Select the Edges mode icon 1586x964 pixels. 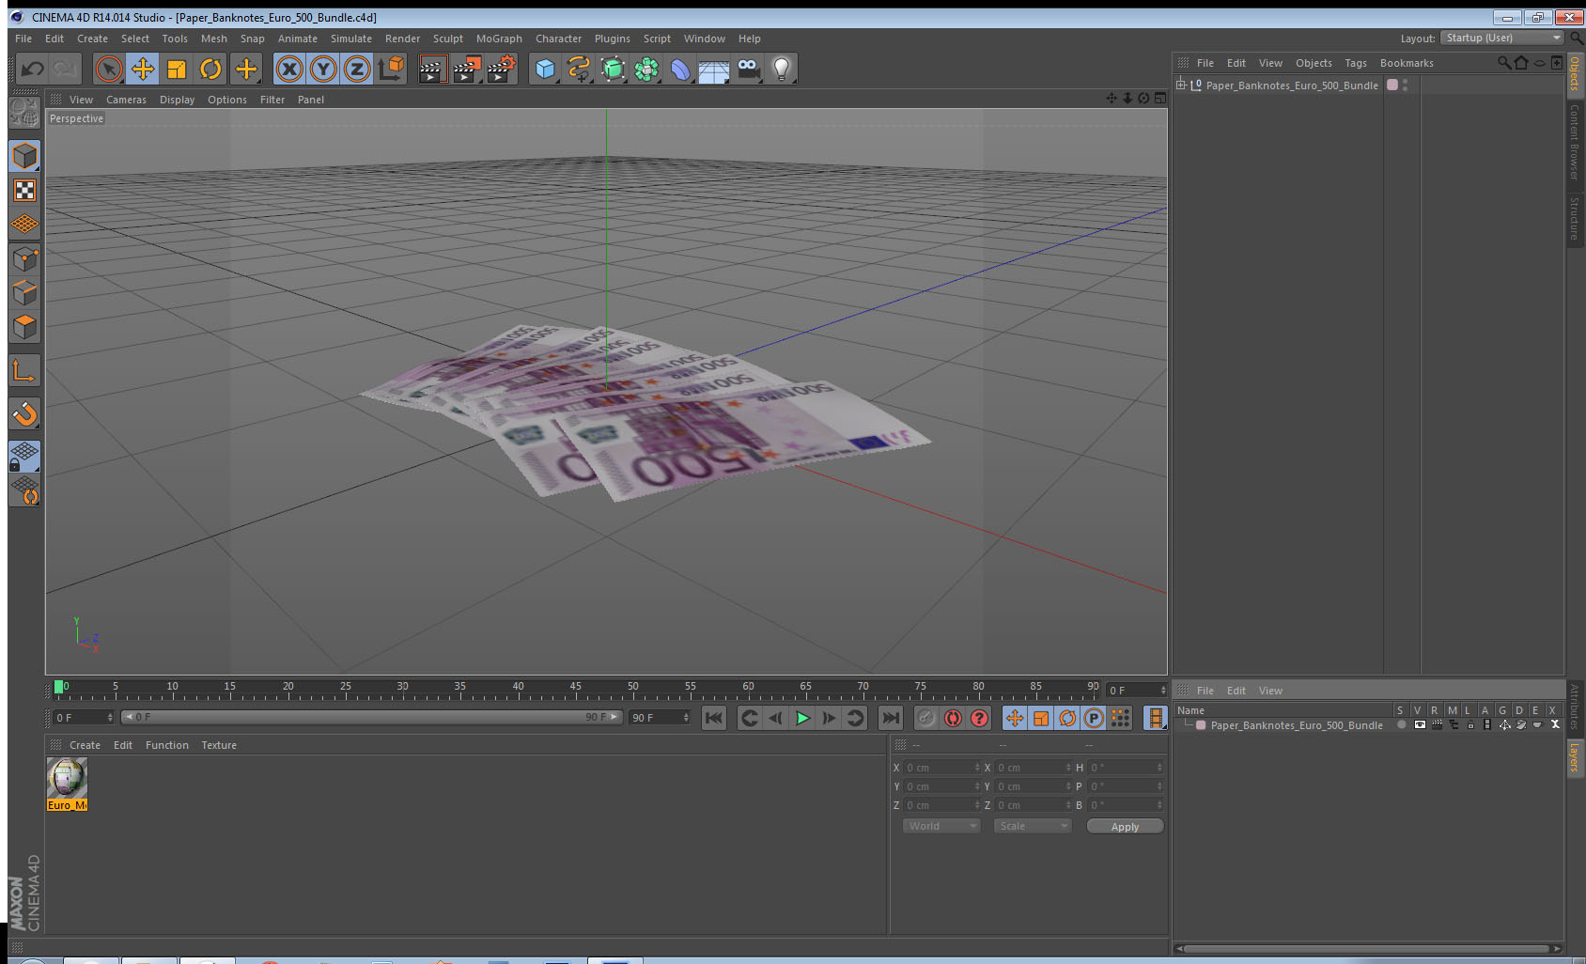coord(24,293)
